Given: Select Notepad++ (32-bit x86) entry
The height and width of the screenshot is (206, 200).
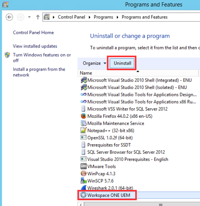Looking at the screenshot, I should pos(111,130).
